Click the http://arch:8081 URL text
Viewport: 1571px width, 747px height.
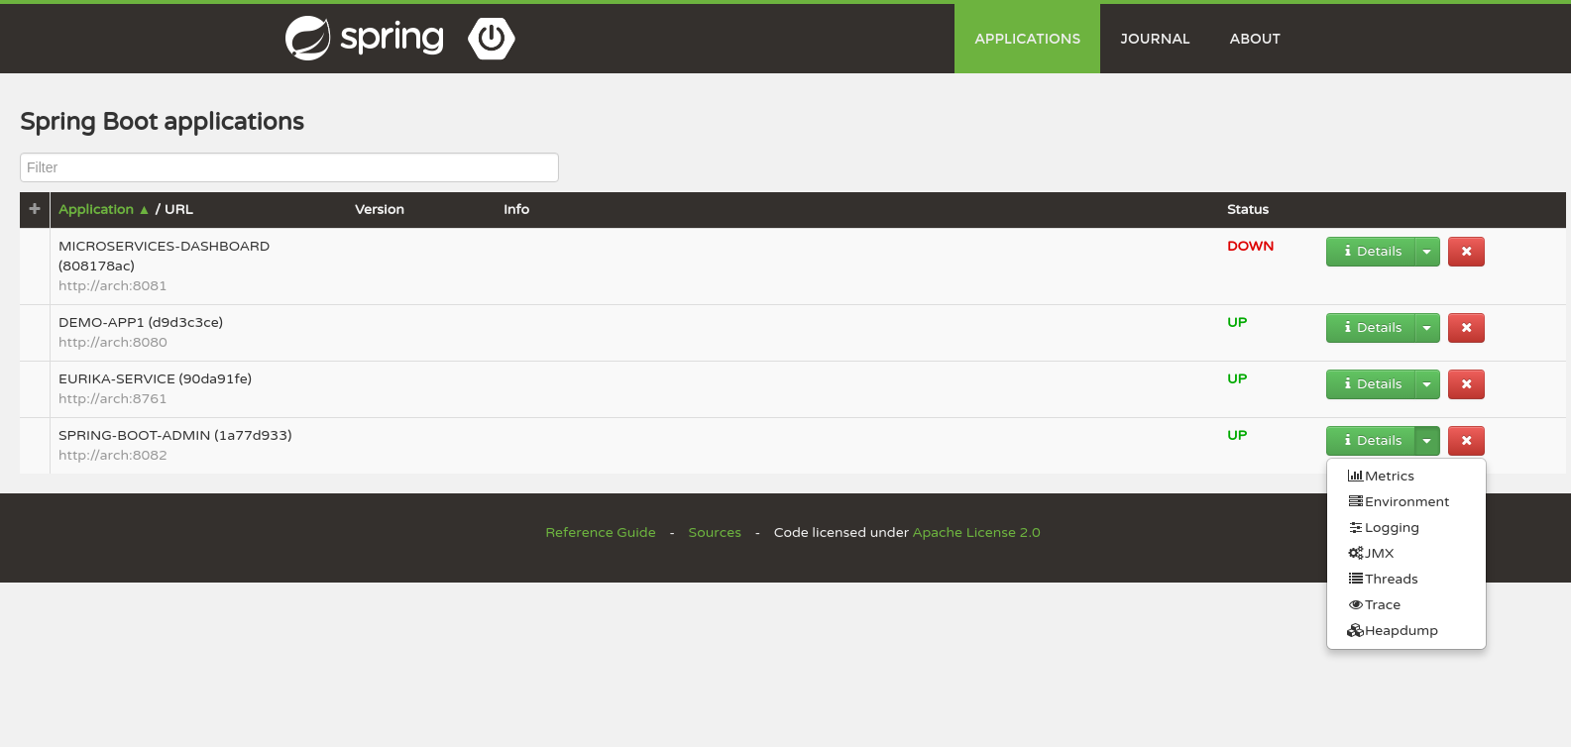tap(112, 285)
